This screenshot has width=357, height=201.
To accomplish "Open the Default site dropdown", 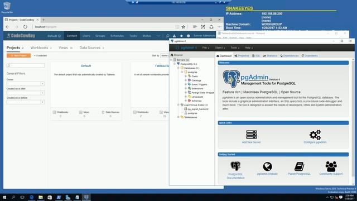I will coord(54,36).
